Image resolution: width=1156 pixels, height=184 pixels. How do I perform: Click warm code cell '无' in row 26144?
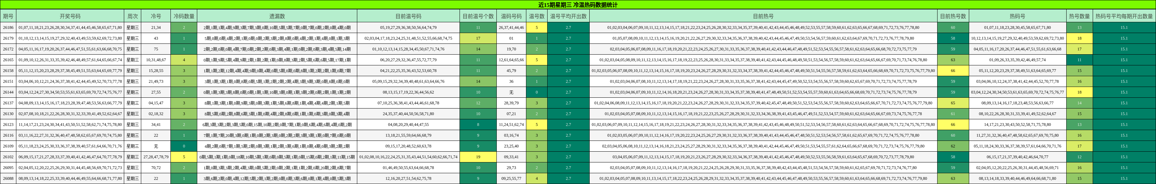coord(511,92)
